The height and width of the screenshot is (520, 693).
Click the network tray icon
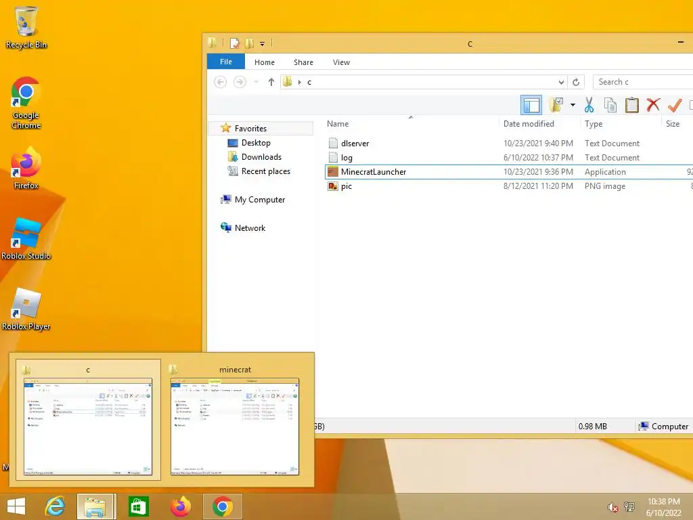[629, 507]
